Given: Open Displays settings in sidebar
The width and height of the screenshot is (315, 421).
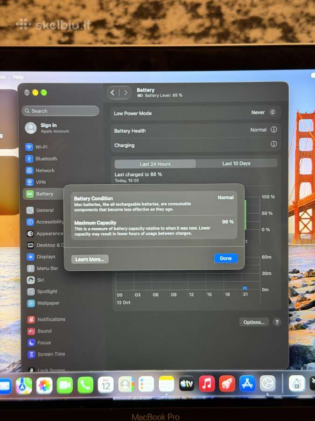Looking at the screenshot, I should pos(41,257).
